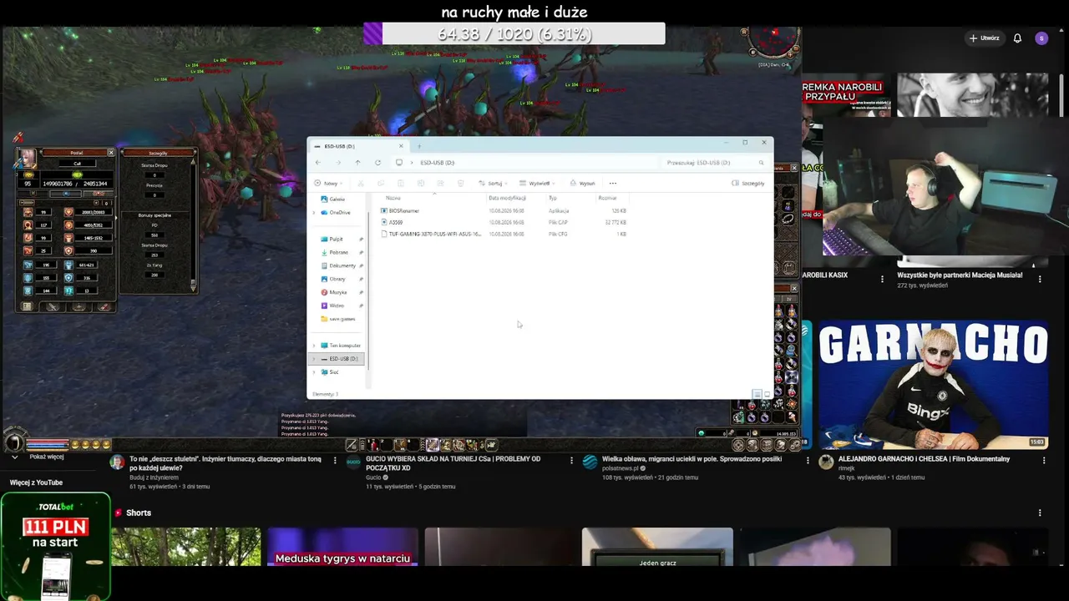Open YouTube notifications bell
Image resolution: width=1069 pixels, height=601 pixels.
1017,38
